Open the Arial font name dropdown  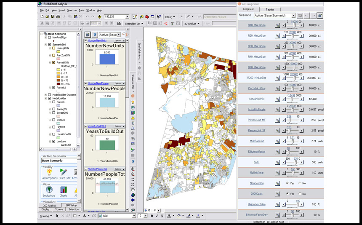pos(134,216)
